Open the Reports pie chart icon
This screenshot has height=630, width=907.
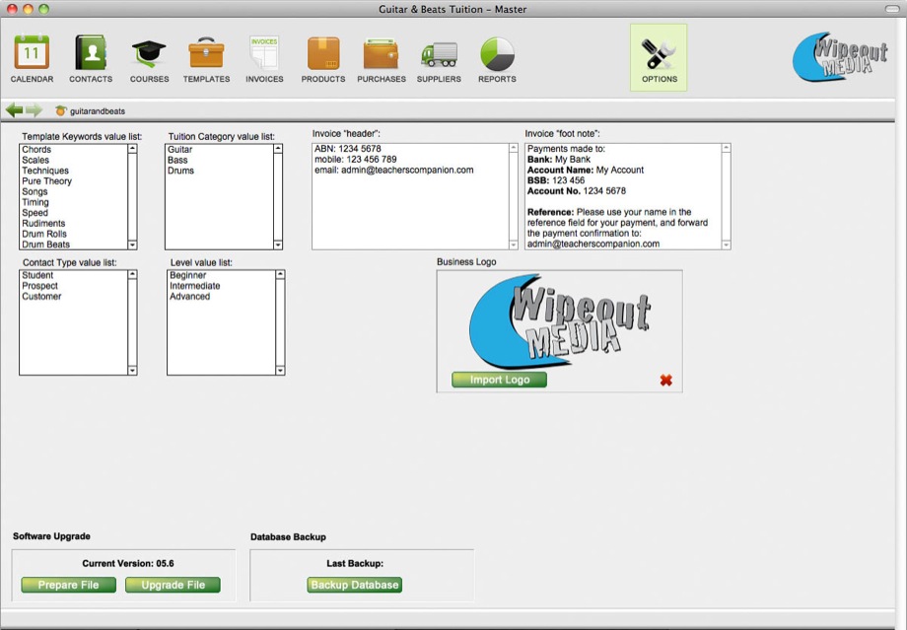[497, 54]
